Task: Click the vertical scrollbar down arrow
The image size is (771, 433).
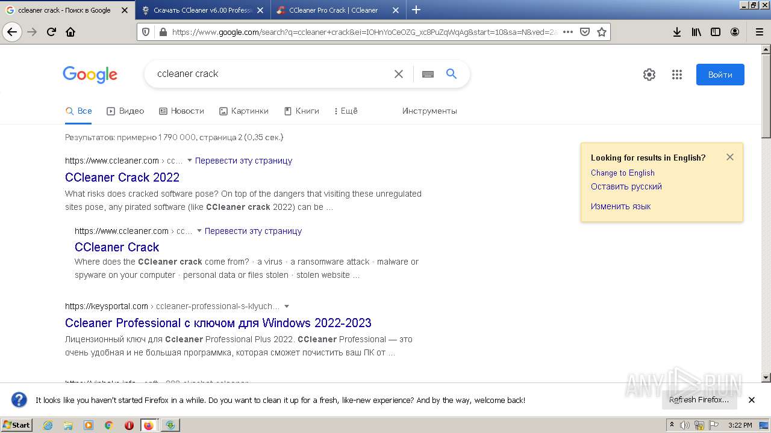Action: point(766,378)
